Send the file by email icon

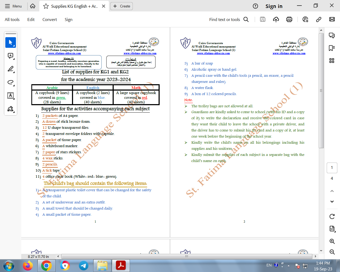[x=332, y=19]
